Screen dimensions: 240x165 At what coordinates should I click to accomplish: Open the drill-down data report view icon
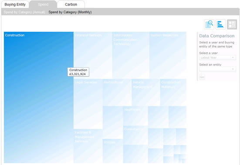(209, 24)
